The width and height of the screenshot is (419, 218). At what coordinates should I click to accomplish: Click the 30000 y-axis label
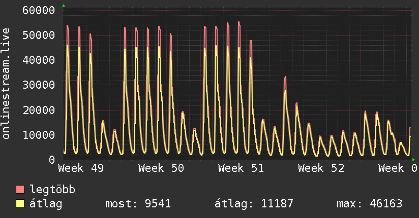coord(39,85)
